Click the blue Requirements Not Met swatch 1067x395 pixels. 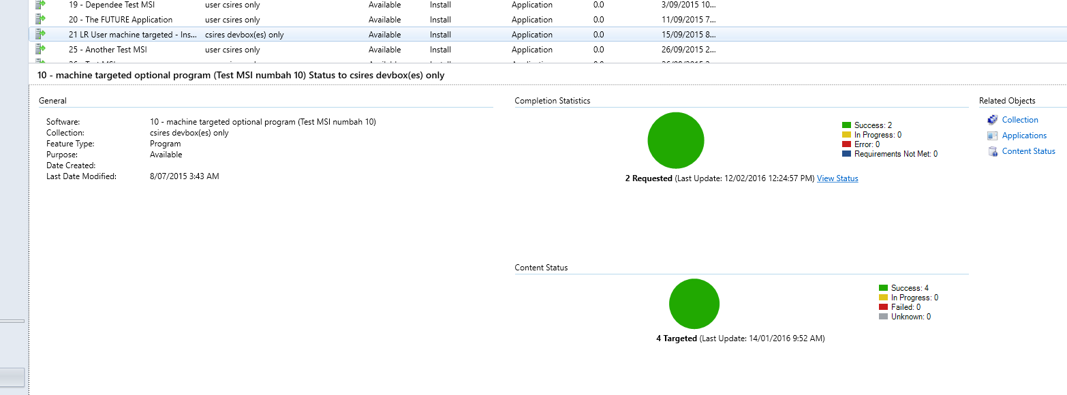click(x=846, y=154)
